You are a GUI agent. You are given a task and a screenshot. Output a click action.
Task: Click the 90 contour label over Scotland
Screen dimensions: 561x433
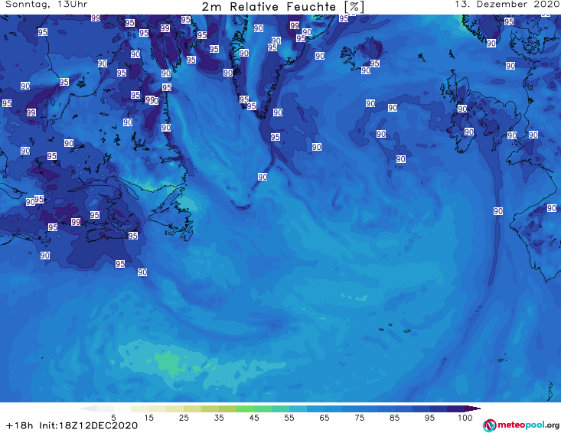pos(462,109)
